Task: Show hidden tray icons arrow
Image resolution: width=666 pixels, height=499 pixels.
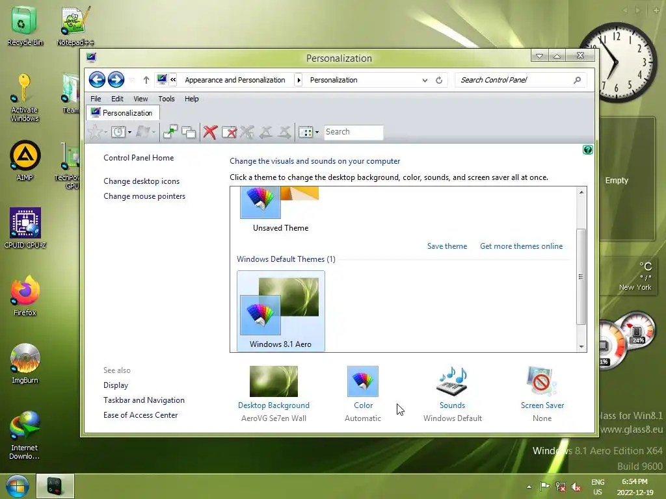Action: (529, 487)
